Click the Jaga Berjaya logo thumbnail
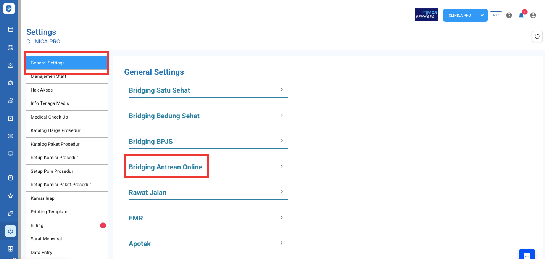Image resolution: width=545 pixels, height=259 pixels. click(426, 15)
